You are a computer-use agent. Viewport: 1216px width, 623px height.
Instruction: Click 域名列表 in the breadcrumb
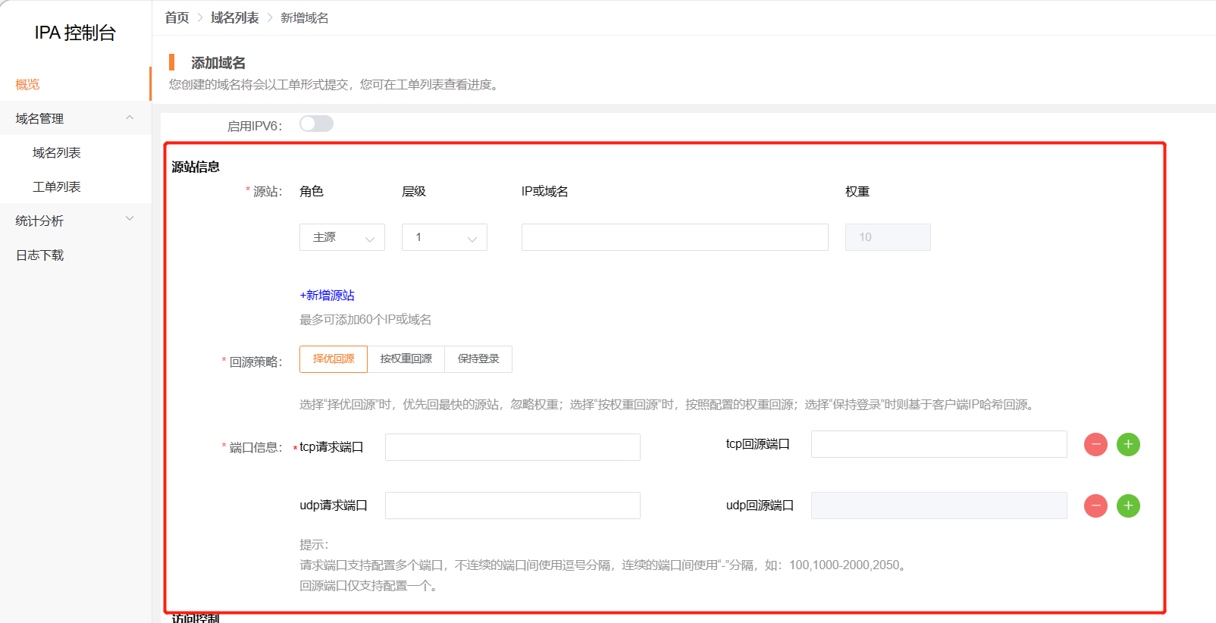(234, 17)
